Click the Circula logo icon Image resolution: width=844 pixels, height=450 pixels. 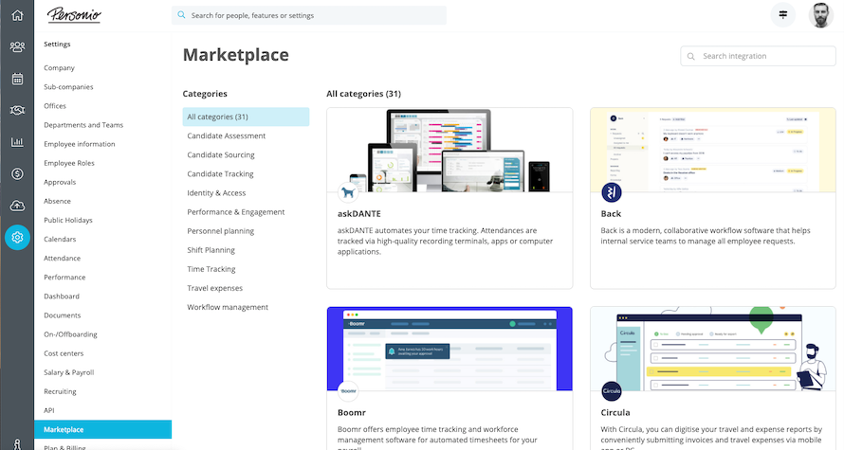tap(612, 391)
